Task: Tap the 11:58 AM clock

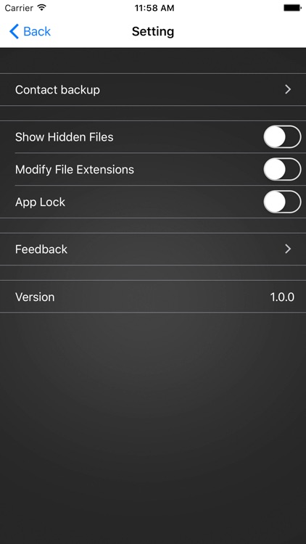Action: click(154, 8)
